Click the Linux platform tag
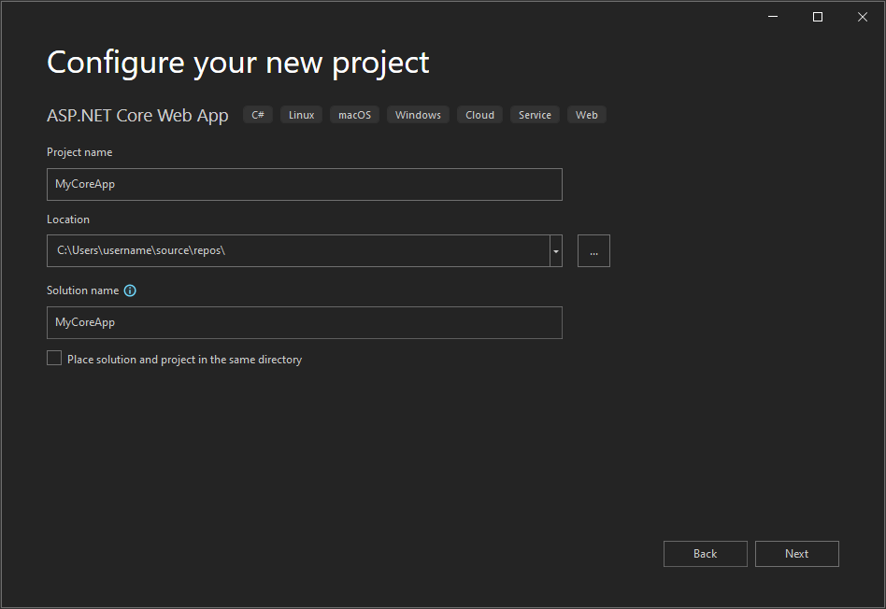Image resolution: width=886 pixels, height=609 pixels. coord(301,114)
